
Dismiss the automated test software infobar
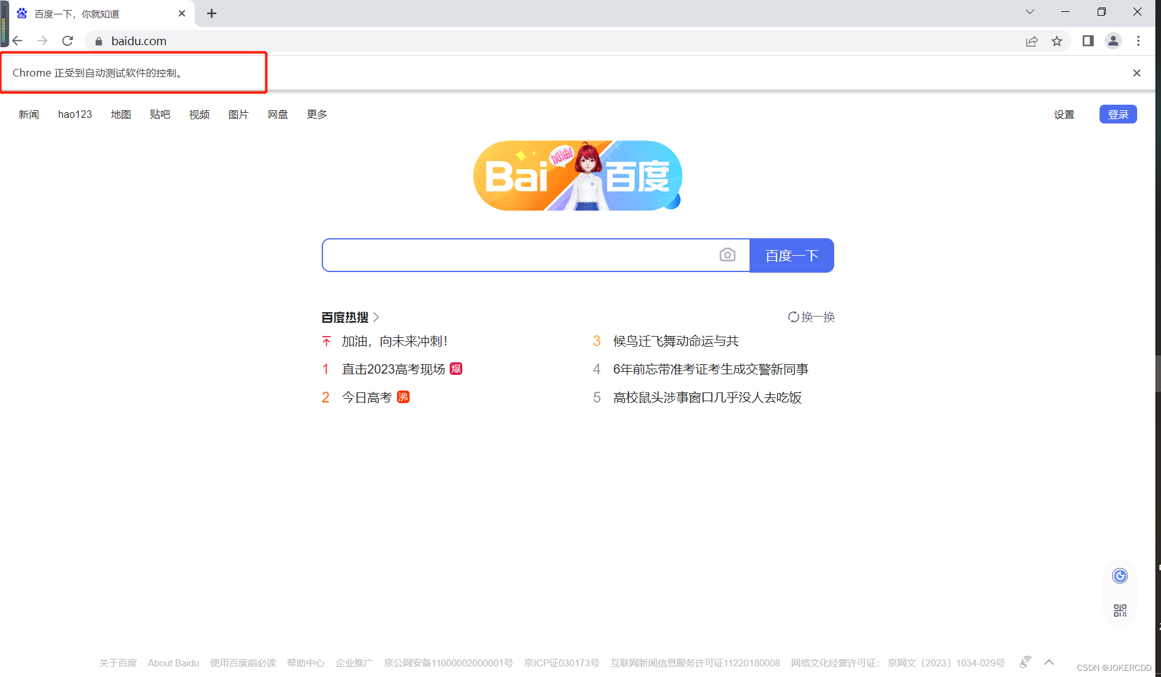(x=1137, y=73)
